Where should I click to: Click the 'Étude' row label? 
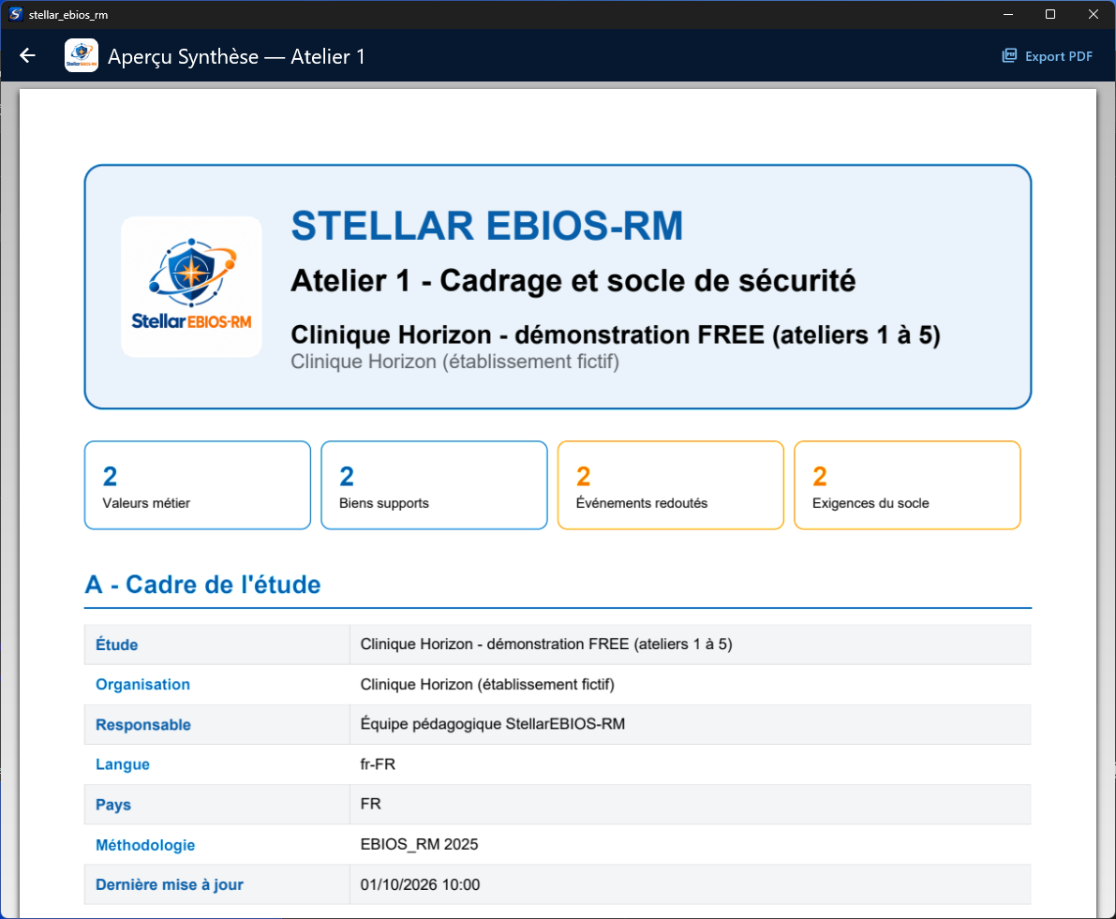(x=117, y=645)
